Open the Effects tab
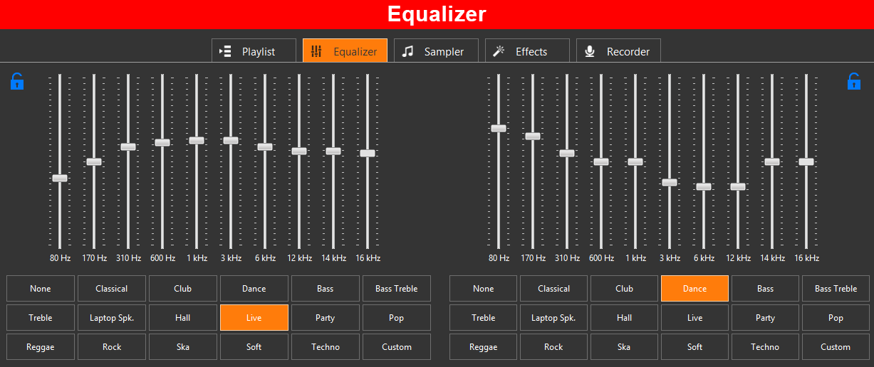Viewport: 874px width, 367px height. click(527, 51)
